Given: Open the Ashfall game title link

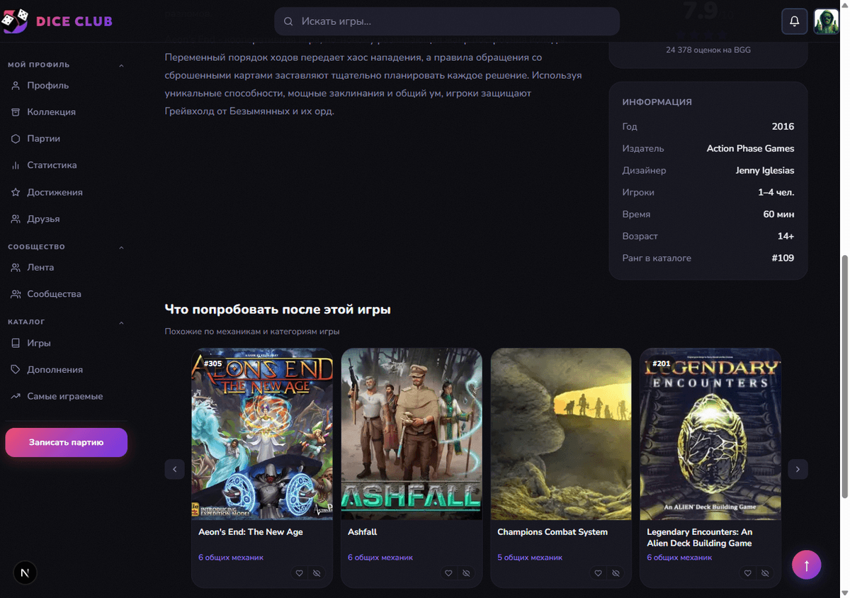Looking at the screenshot, I should (362, 532).
